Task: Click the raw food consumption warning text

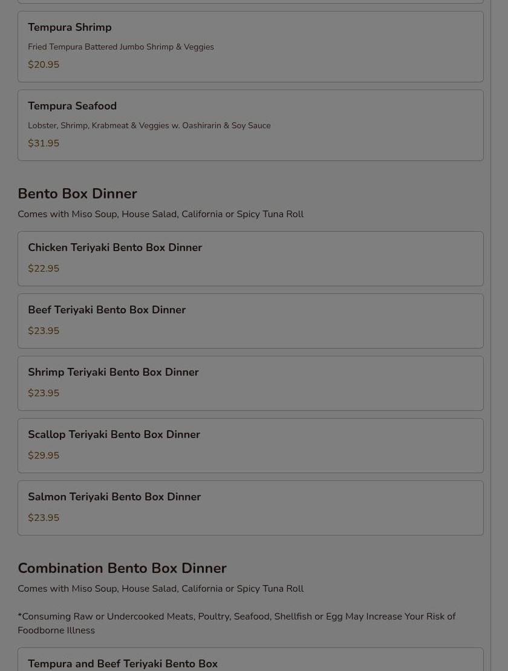Action: tap(236, 623)
